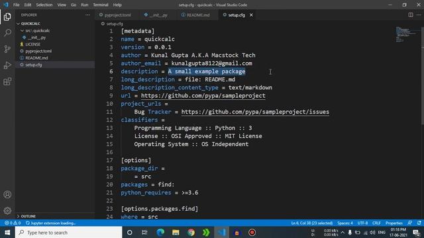Launch Google Chrome from taskbar
The height and width of the screenshot is (238, 424).
tap(191, 232)
